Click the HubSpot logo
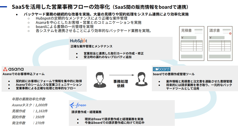 [79, 41]
